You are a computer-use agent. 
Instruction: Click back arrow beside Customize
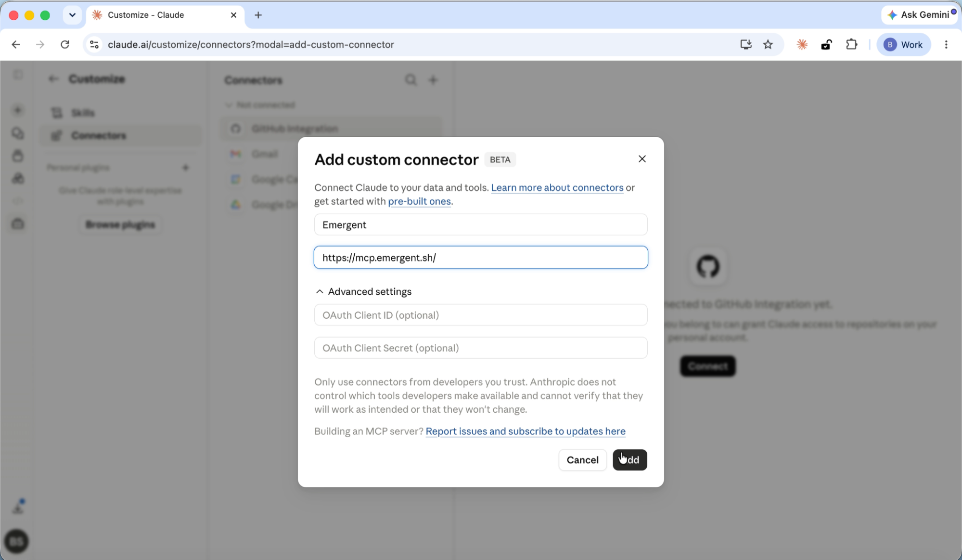tap(53, 79)
